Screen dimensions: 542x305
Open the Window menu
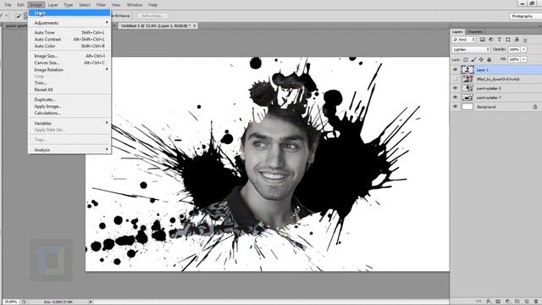pos(135,5)
